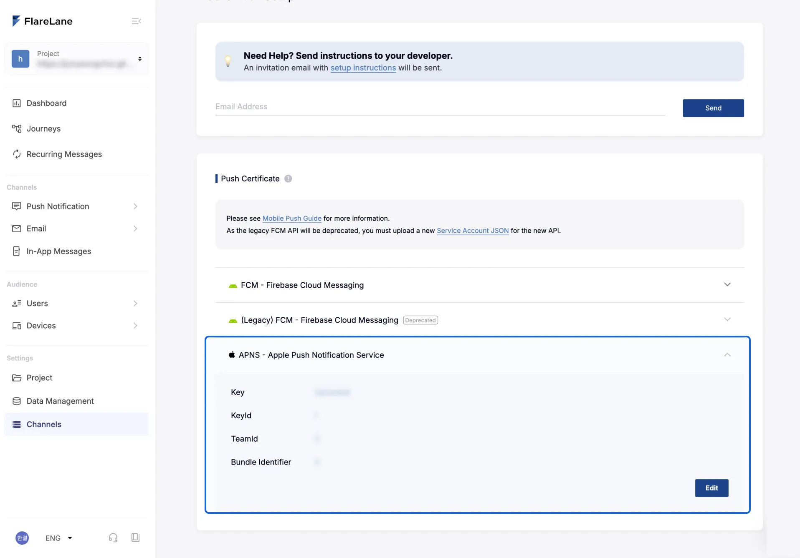Click the project avatar 'h' icon
The image size is (800, 558).
(20, 59)
